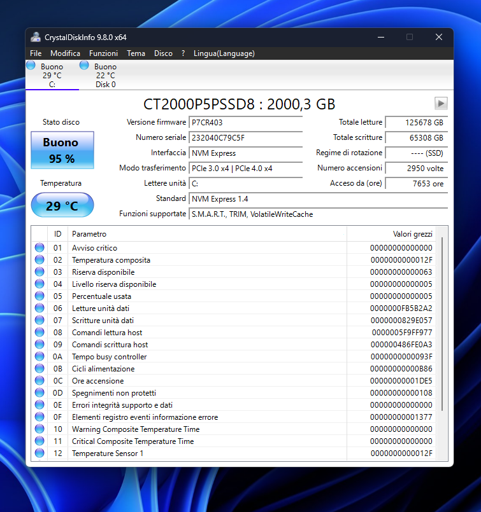Open the Modifica menu
Viewport: 481px width, 512px height.
click(65, 53)
